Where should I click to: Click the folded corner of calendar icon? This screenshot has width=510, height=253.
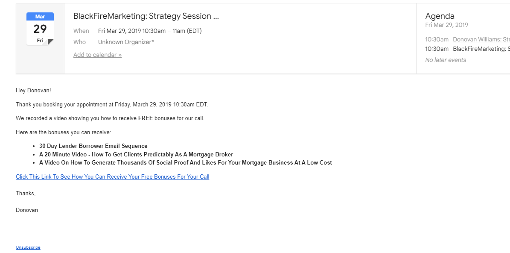pyautogui.click(x=51, y=42)
